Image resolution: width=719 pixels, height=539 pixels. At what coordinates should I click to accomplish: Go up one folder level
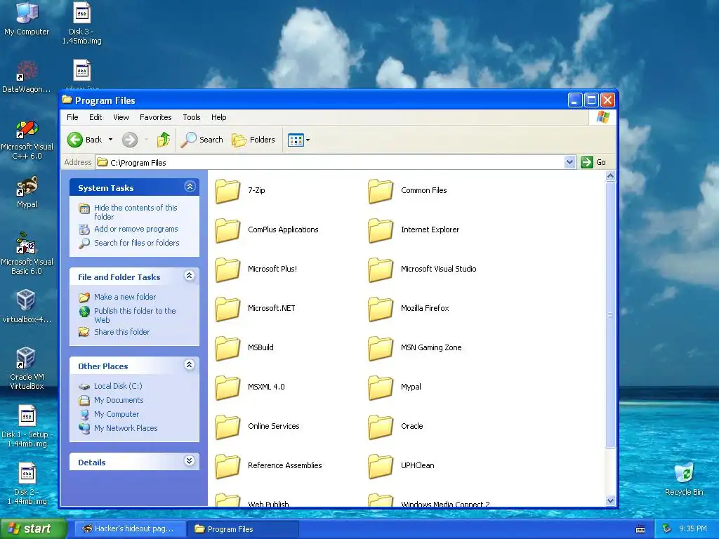[x=163, y=140]
